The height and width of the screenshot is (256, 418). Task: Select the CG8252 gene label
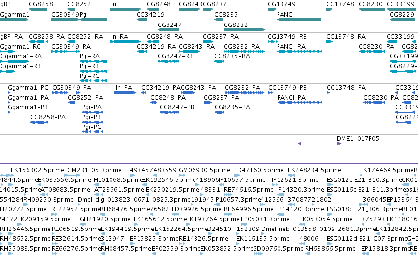click(79, 4)
